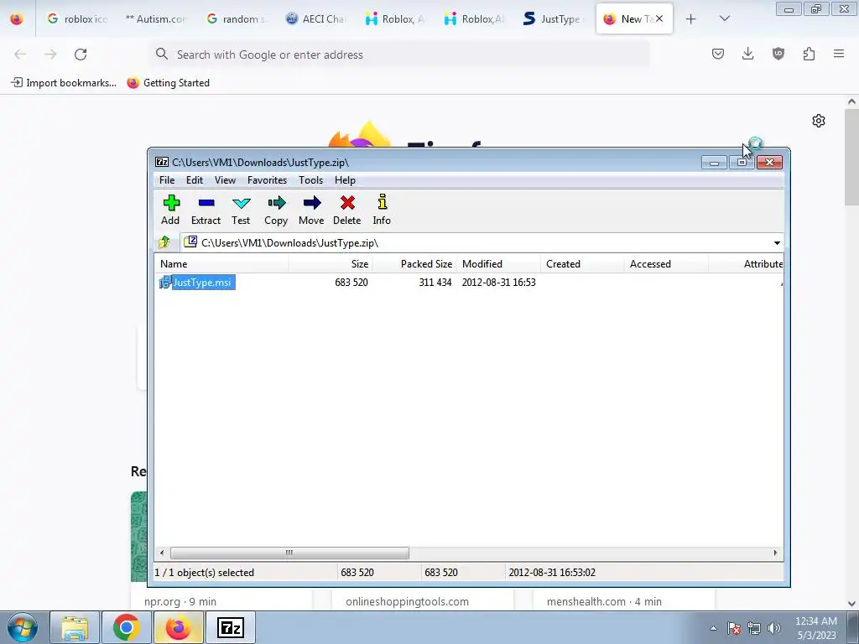Switch to the AECI Cha tab
859x644 pixels.
315,18
